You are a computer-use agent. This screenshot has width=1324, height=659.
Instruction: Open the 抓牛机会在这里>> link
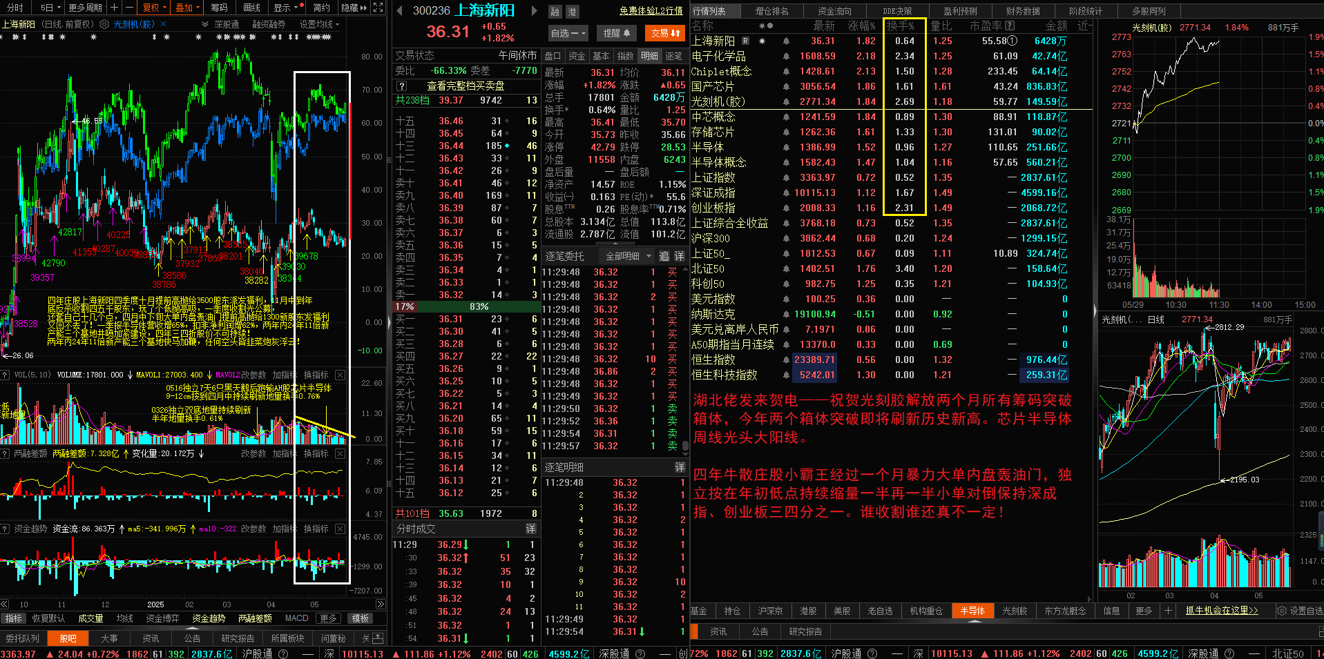click(x=1222, y=611)
